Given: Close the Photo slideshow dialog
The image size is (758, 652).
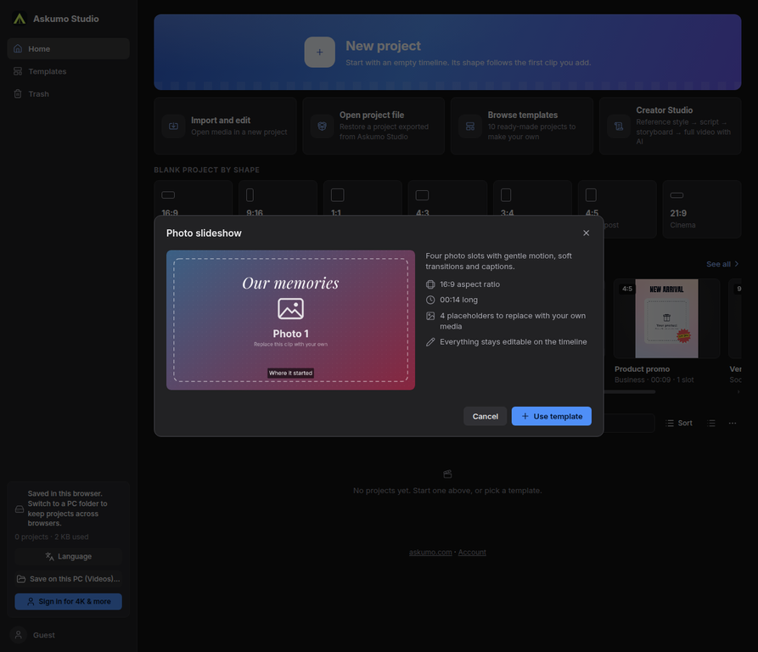Looking at the screenshot, I should (x=586, y=233).
